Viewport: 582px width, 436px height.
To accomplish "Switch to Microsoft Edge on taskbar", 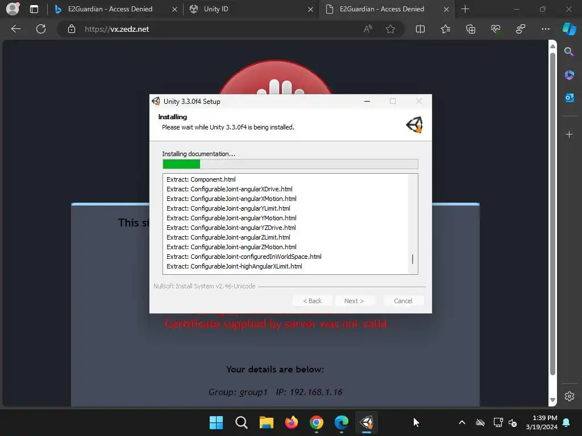I will click(x=342, y=422).
